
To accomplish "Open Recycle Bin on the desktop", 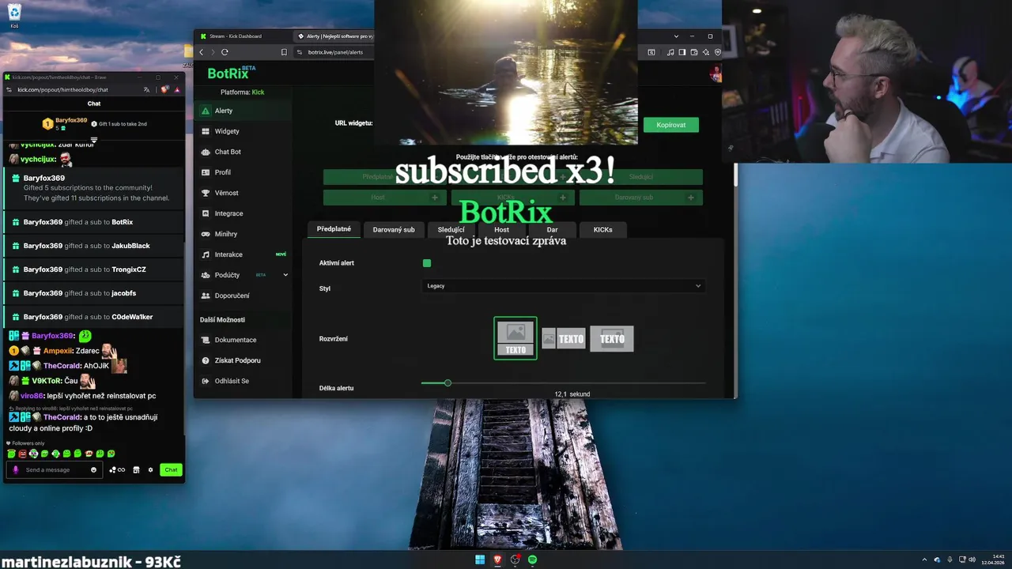I will (x=14, y=16).
